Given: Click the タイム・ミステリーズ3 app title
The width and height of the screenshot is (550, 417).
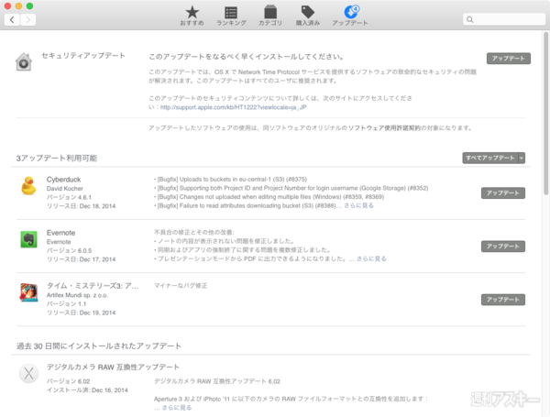Looking at the screenshot, I should pos(93,286).
